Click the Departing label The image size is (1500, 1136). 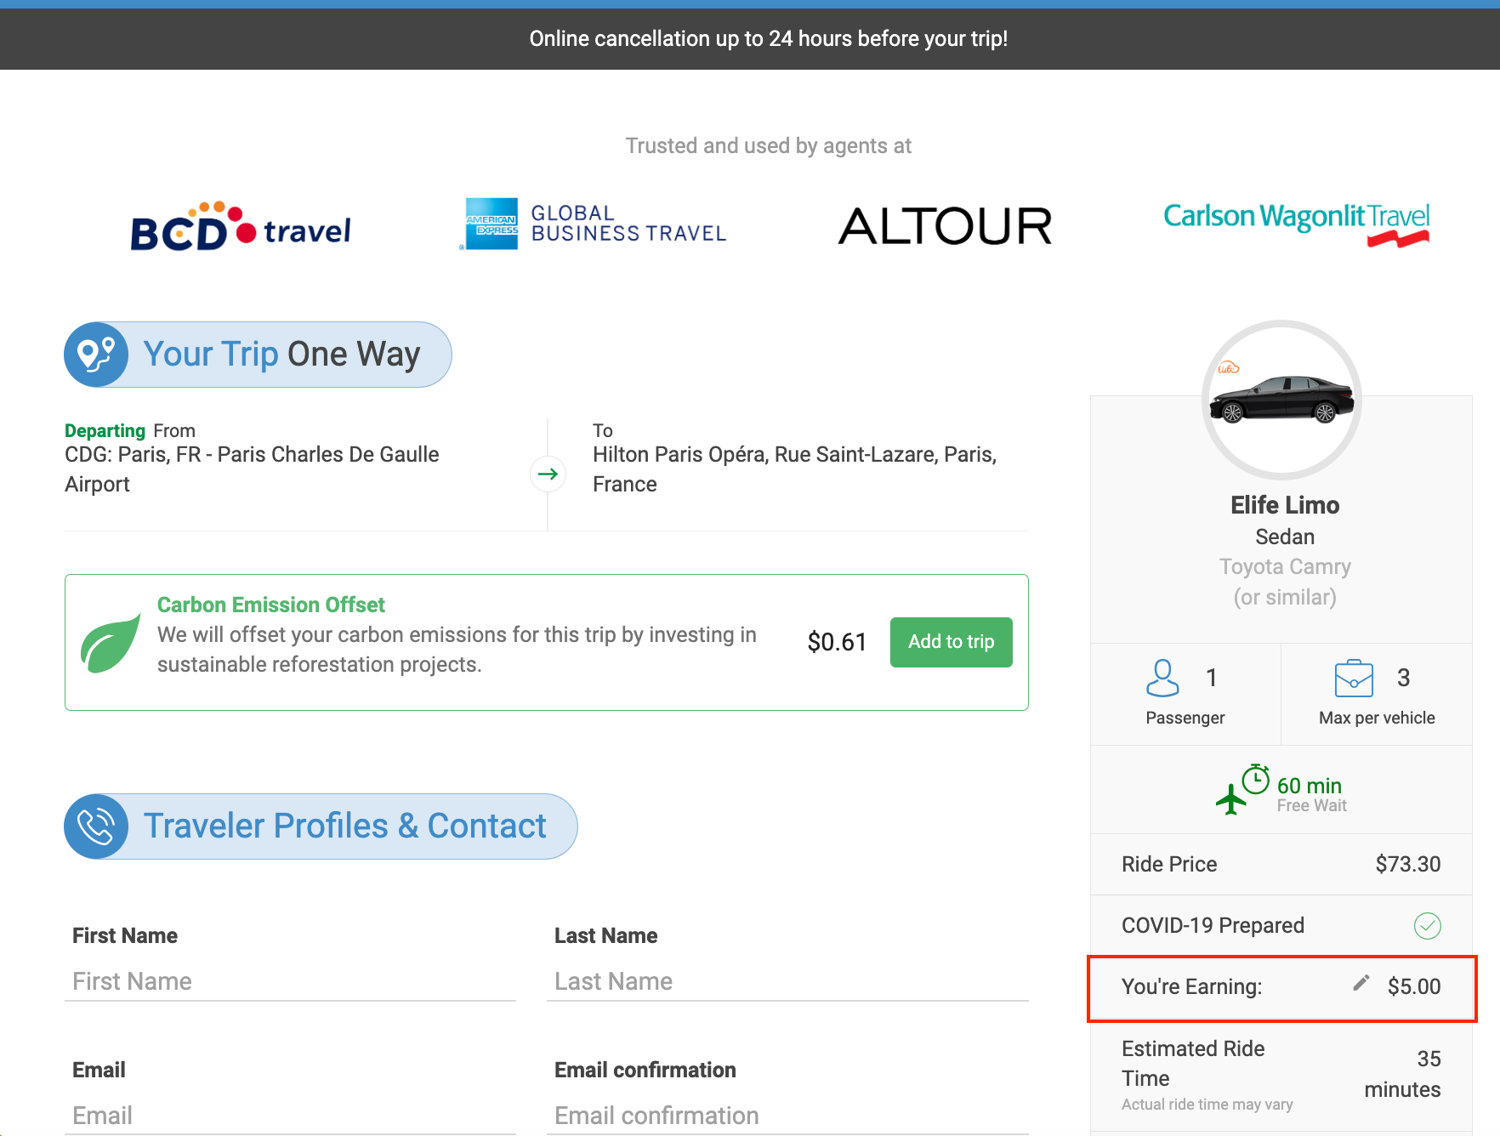point(105,430)
